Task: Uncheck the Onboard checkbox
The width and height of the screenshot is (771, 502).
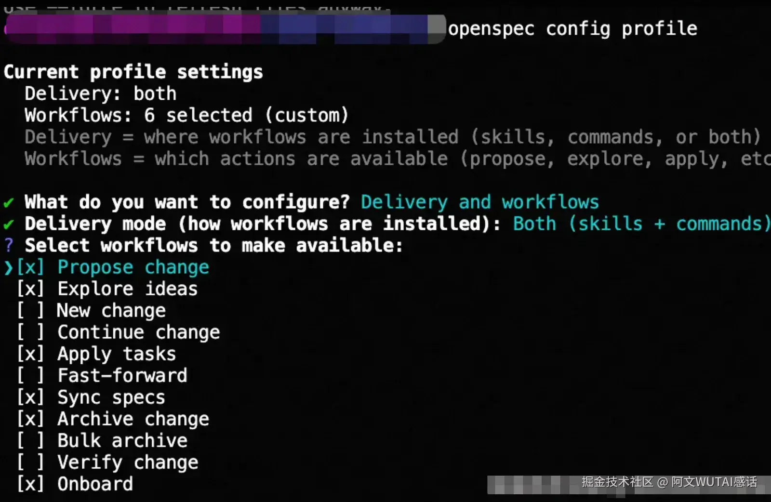Action: pos(30,484)
